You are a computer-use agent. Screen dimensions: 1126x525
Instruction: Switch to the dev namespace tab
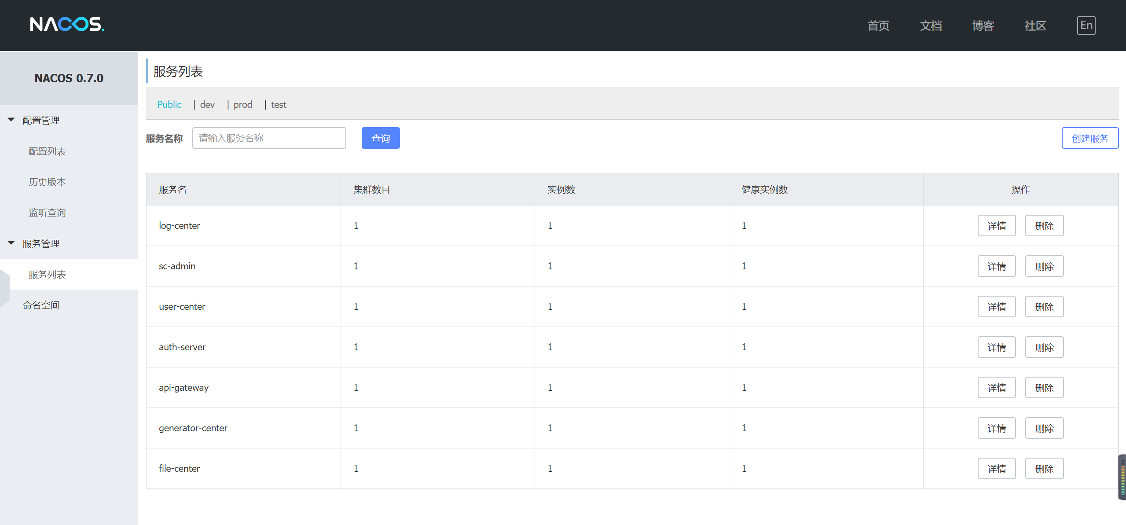point(207,105)
